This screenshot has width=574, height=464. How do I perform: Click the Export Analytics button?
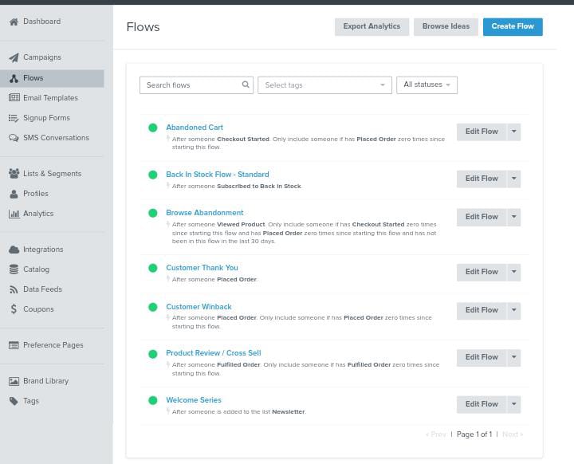(372, 27)
